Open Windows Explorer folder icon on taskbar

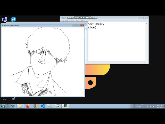tap(20, 106)
